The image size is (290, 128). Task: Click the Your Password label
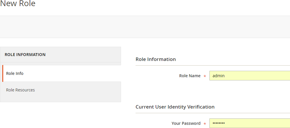pos(186,123)
